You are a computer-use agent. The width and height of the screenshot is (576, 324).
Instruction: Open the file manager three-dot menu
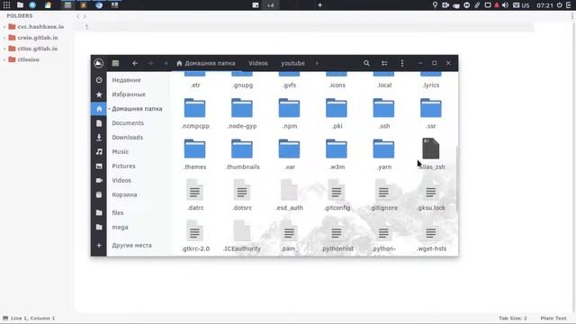(402, 63)
